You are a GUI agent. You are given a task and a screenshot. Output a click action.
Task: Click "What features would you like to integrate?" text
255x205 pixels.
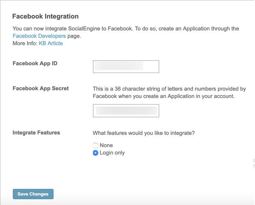(x=144, y=133)
